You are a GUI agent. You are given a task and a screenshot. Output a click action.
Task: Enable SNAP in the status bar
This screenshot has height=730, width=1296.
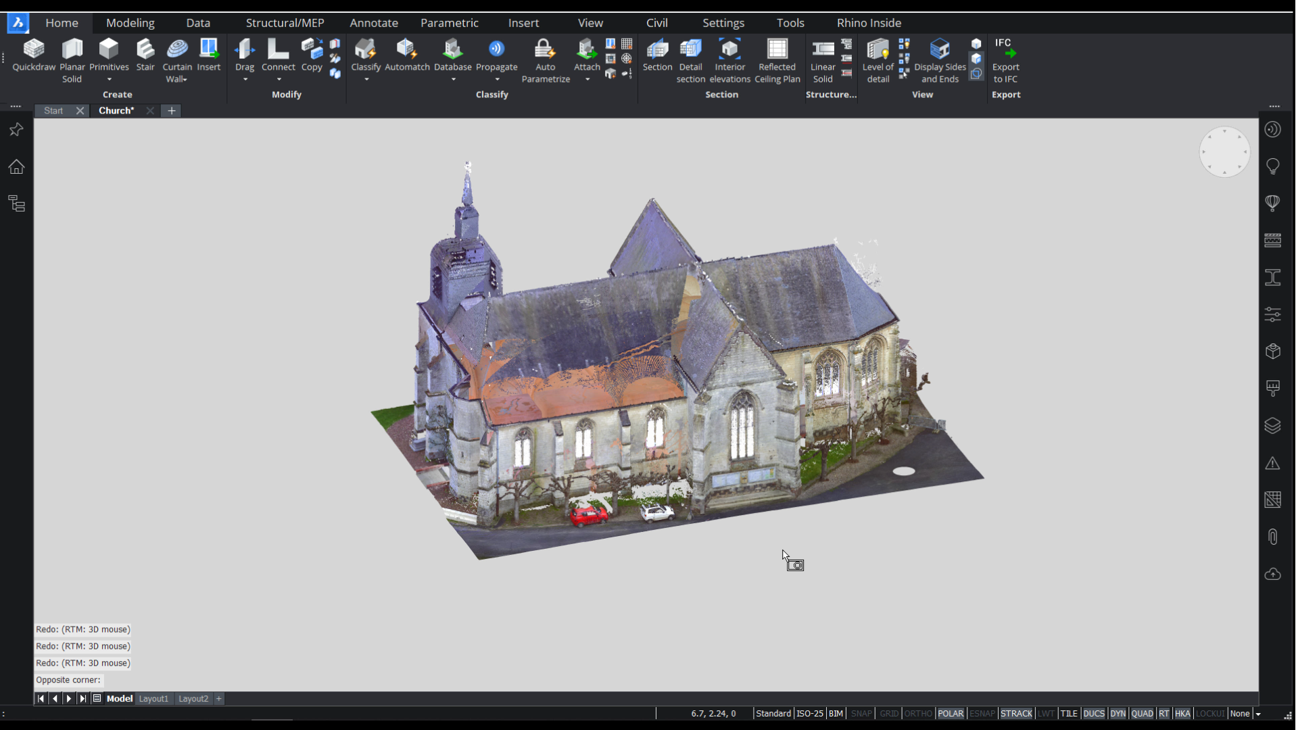[x=861, y=714]
